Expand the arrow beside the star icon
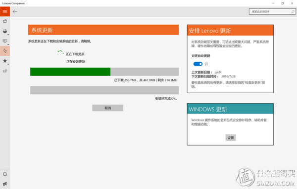 coord(8,64)
